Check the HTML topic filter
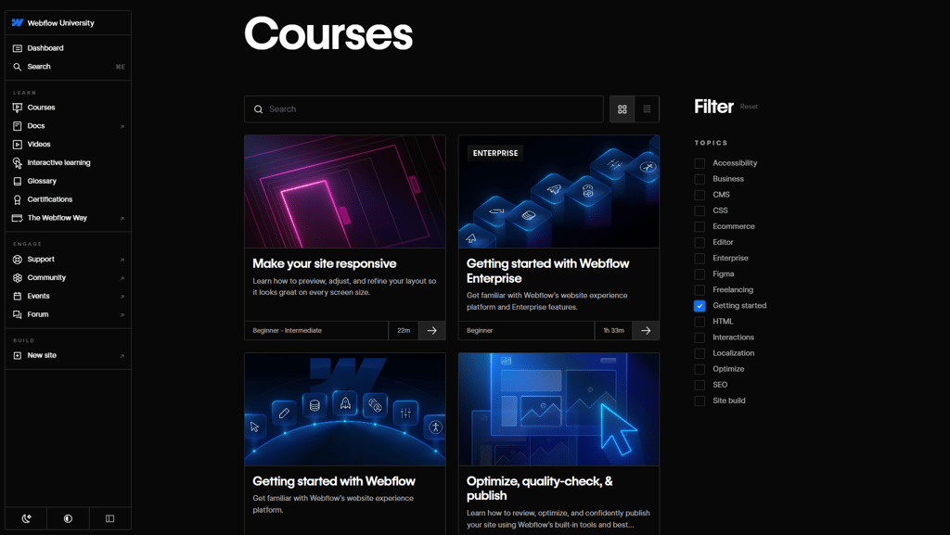This screenshot has height=535, width=950. [700, 322]
